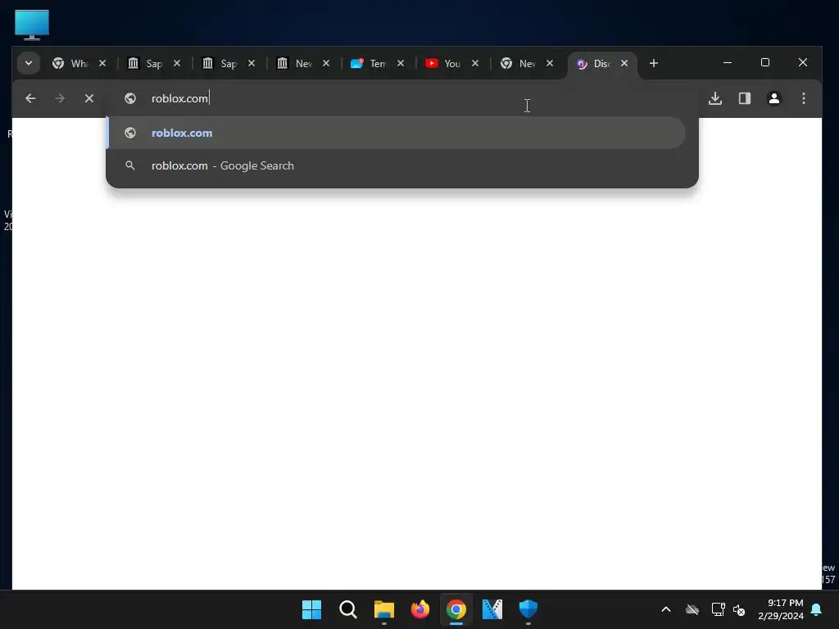Click Chrome icon in taskbar

(456, 609)
